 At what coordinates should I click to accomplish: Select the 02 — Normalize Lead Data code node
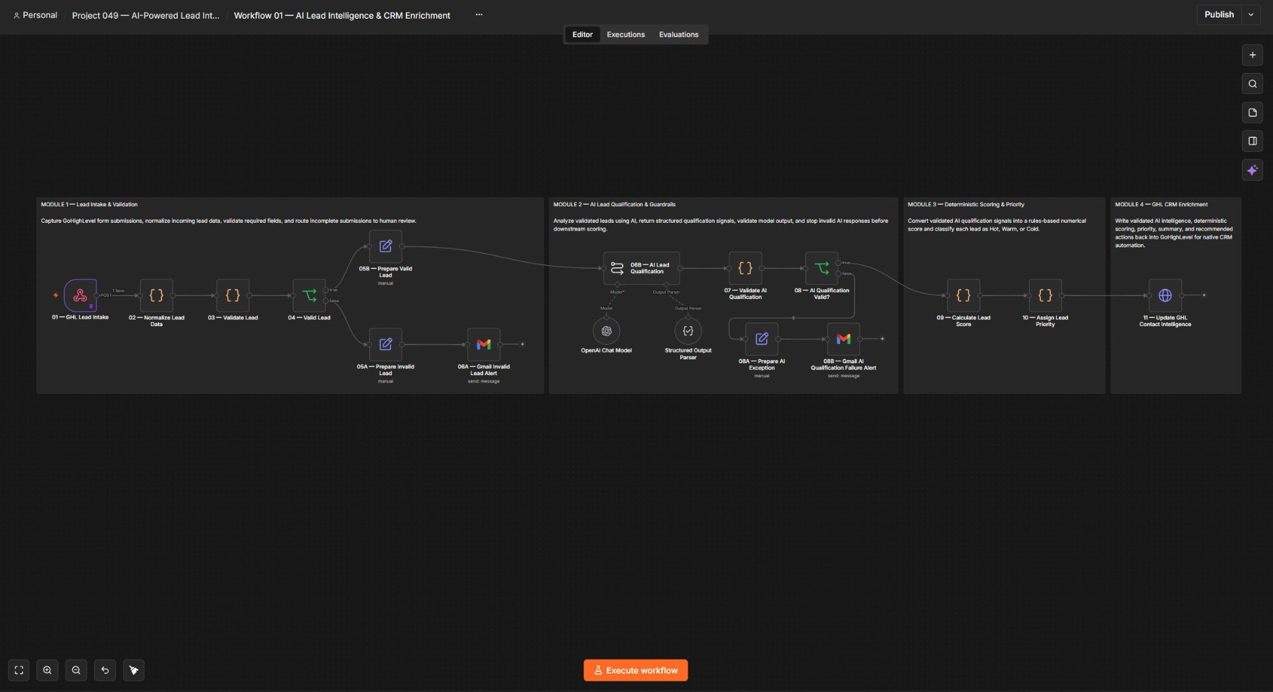[x=156, y=296]
